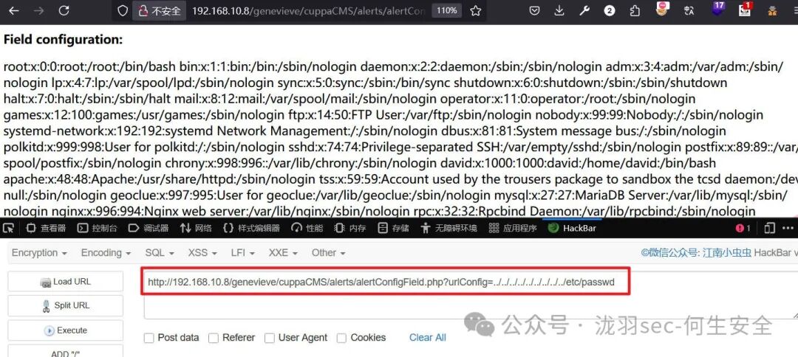This screenshot has height=357, width=798.
Task: Open the 性能 performance tab
Action: (x=307, y=228)
